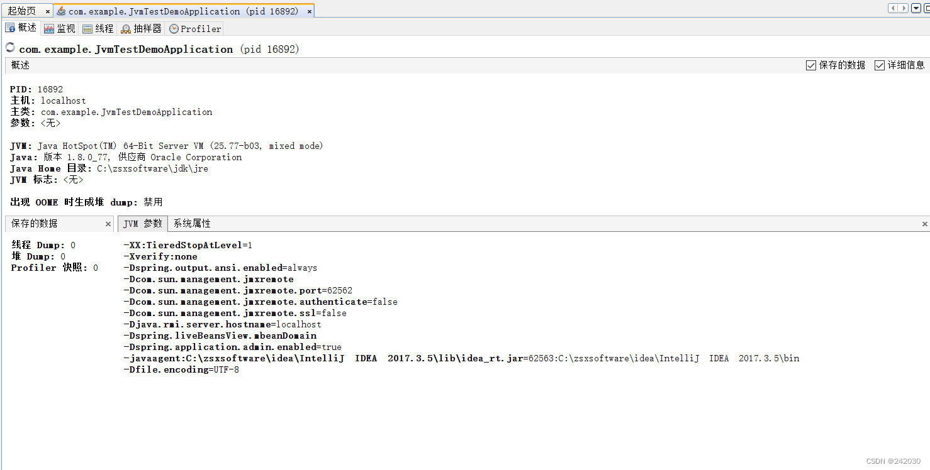Click the 主机 value localhost
This screenshot has height=470, width=930.
(64, 101)
